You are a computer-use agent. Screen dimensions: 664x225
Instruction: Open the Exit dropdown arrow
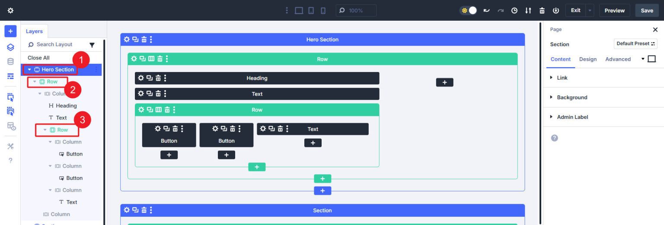click(x=590, y=10)
